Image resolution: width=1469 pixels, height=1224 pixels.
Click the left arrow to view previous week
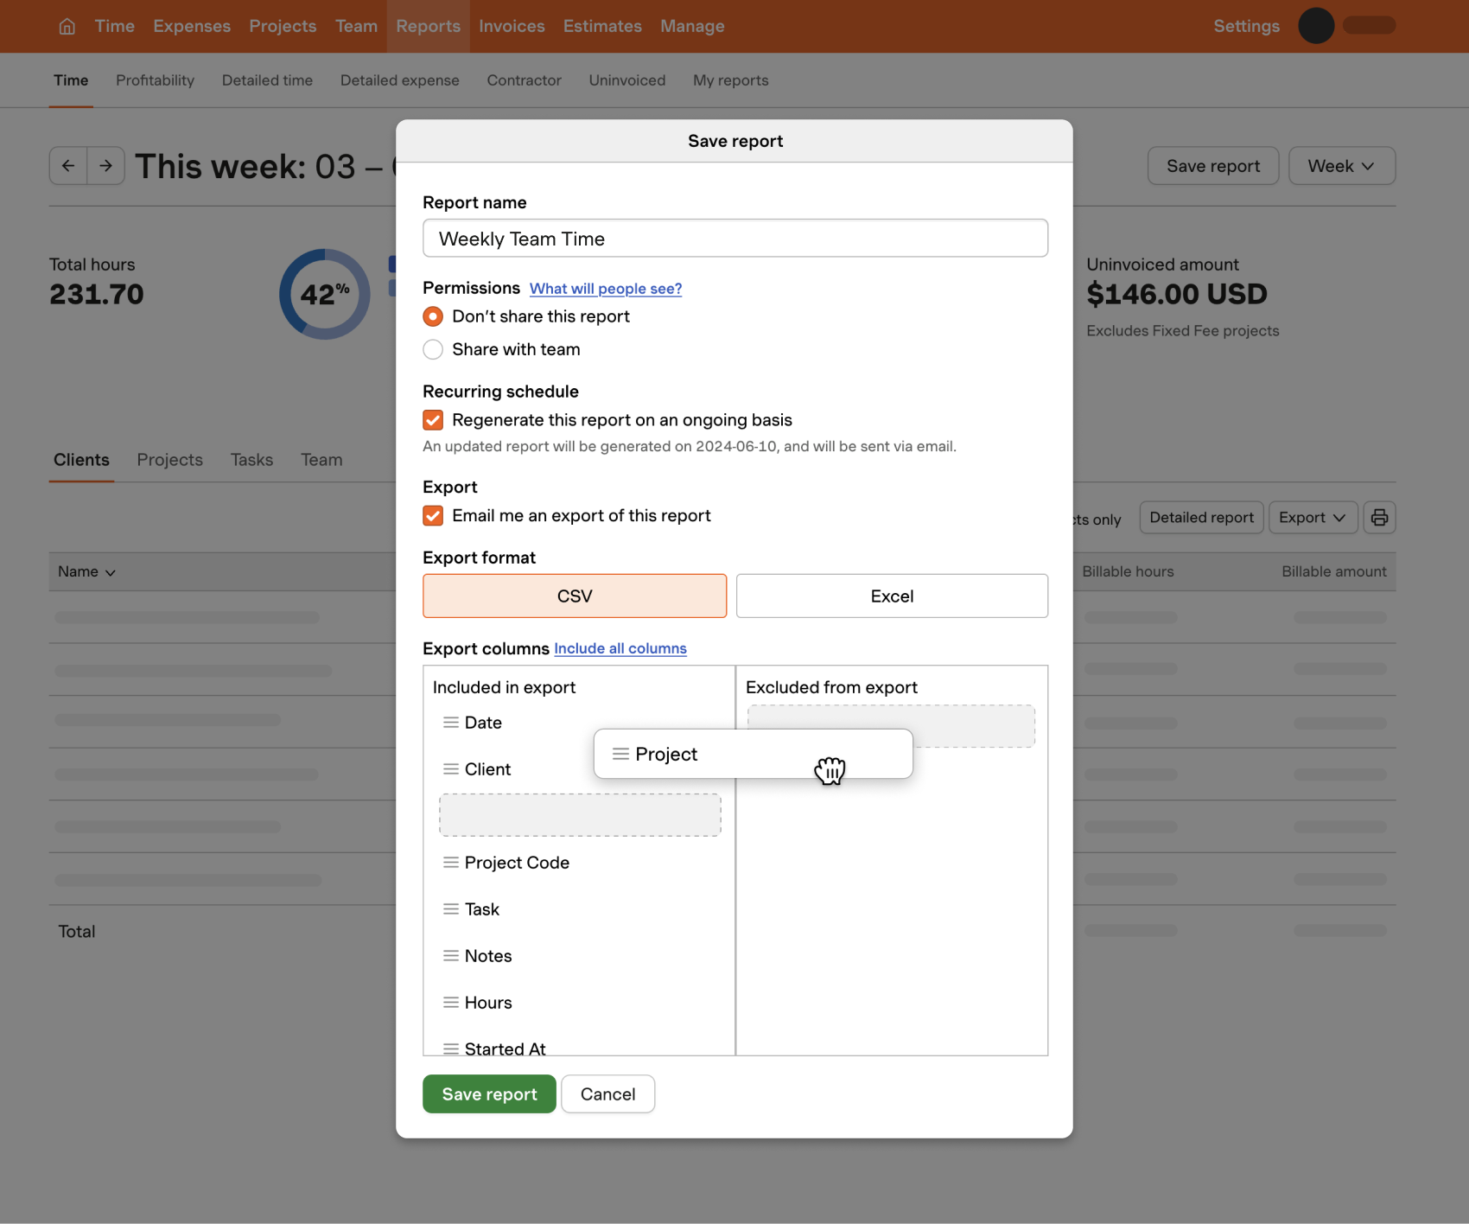point(68,165)
